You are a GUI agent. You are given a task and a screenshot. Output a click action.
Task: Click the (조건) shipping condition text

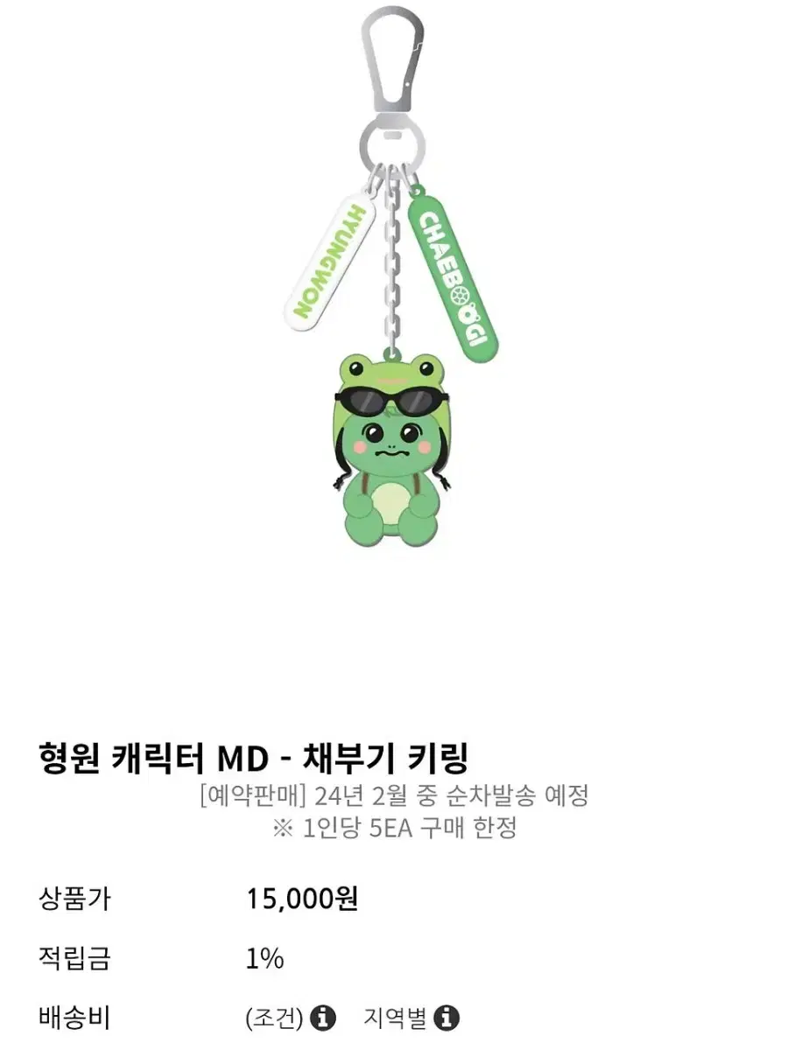tap(276, 1018)
